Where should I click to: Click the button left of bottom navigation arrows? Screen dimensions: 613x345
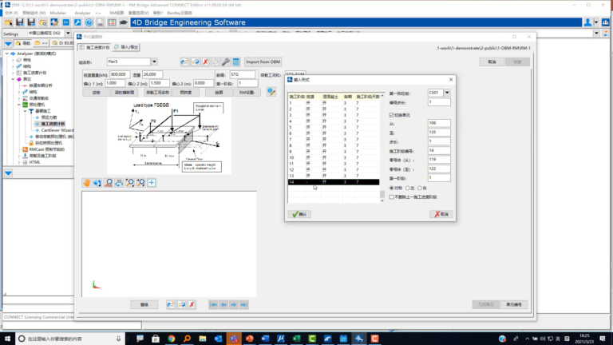[144, 305]
